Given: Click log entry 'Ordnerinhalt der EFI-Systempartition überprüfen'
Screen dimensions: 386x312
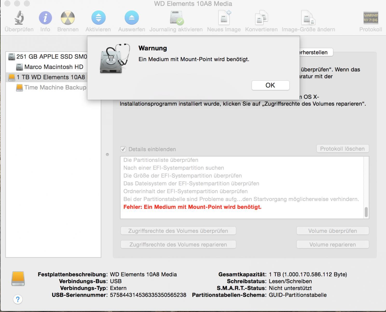Looking at the screenshot, I should (x=185, y=191).
